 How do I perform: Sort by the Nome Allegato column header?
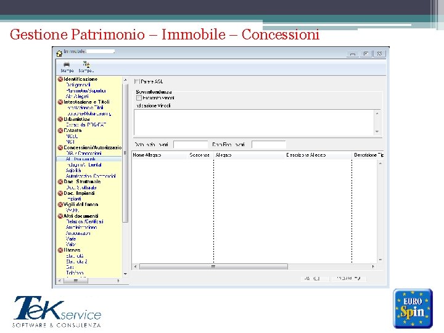coord(159,155)
